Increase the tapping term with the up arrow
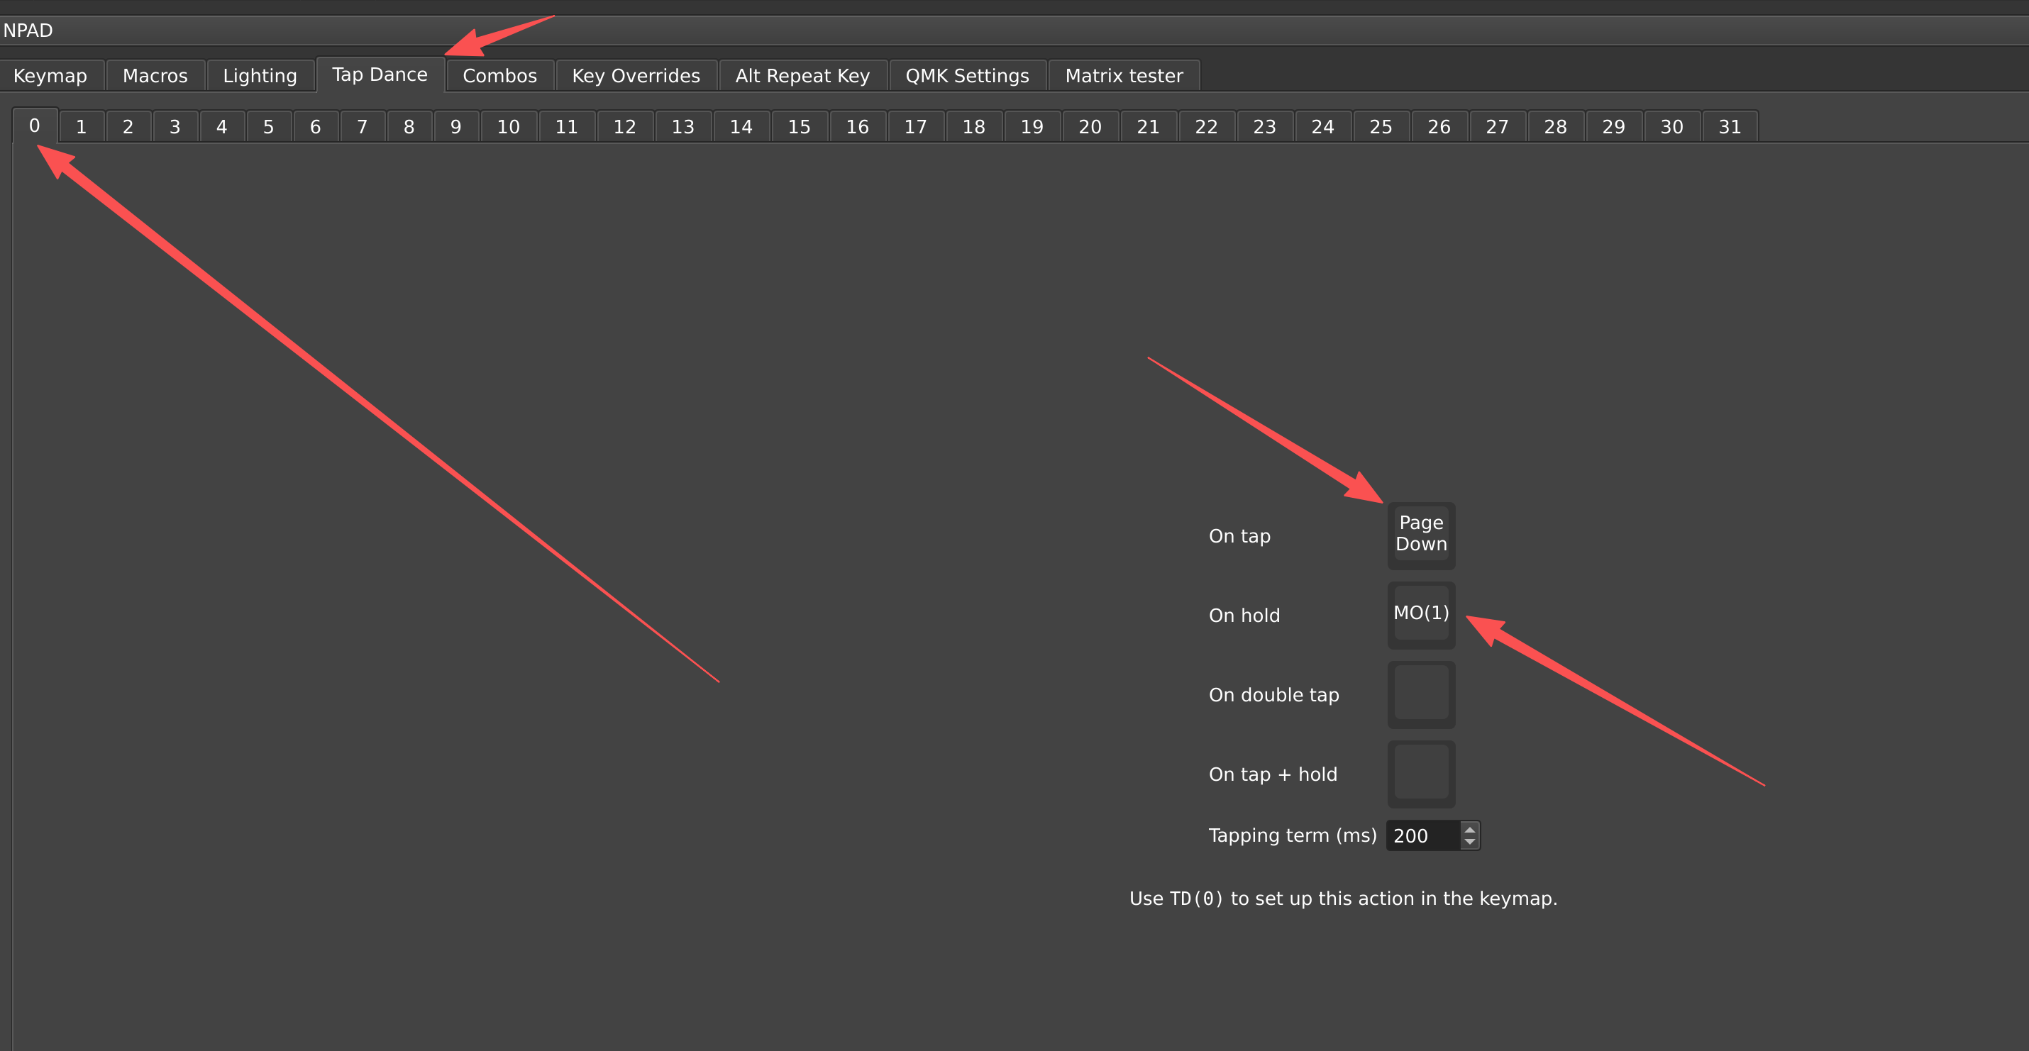Screen dimensions: 2029x1051 [x=1469, y=829]
